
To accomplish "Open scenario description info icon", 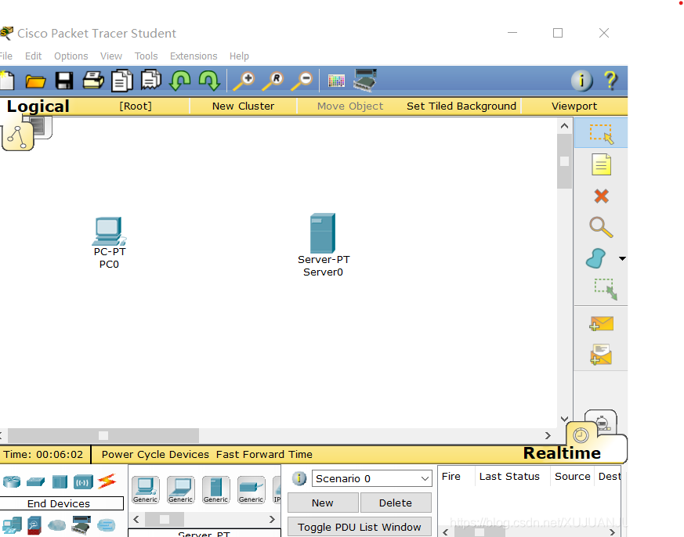I will [x=299, y=478].
